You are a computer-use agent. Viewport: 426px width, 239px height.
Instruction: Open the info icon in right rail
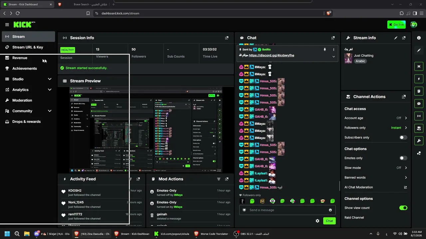point(419,38)
